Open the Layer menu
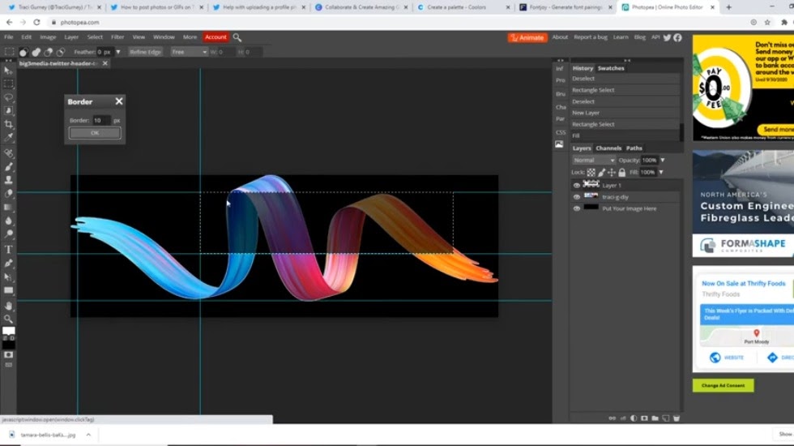This screenshot has height=446, width=794. [71, 37]
